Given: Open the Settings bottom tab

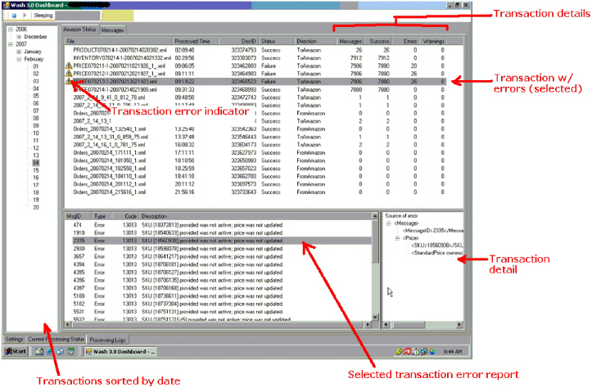Looking at the screenshot, I should (15, 339).
